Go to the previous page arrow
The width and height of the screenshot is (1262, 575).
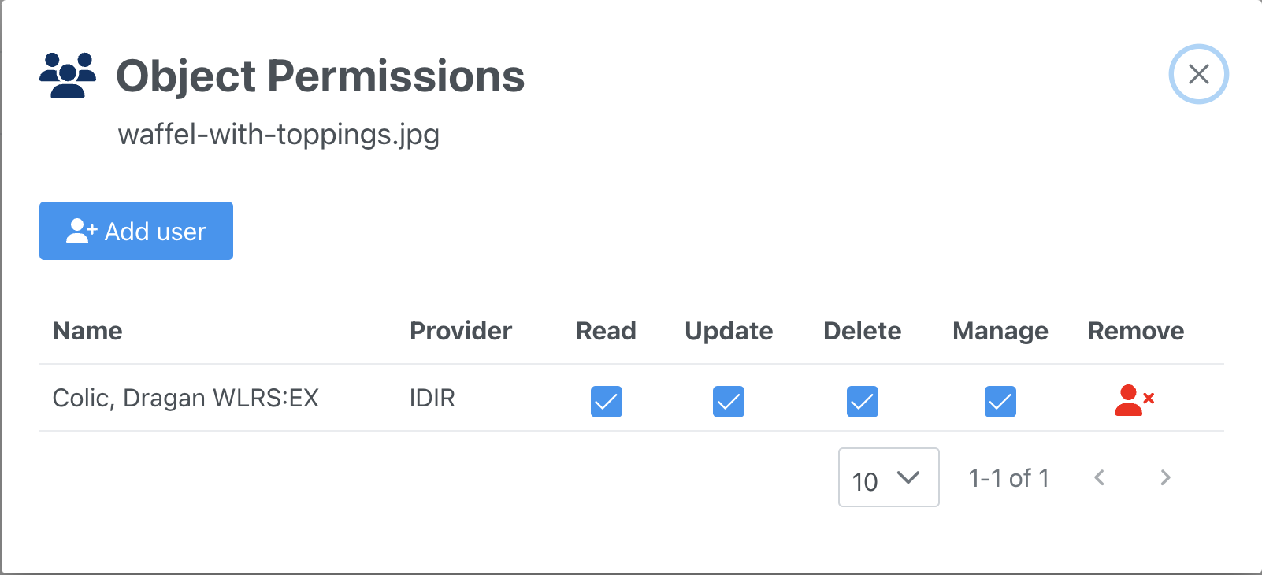coord(1100,477)
